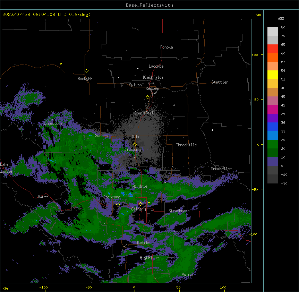Click the 80 value in the dBZ legend
299x292 pixels.
tap(283, 27)
